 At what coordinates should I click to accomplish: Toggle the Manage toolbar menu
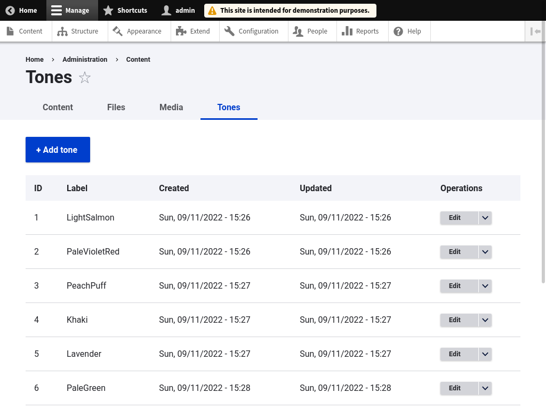pos(72,10)
